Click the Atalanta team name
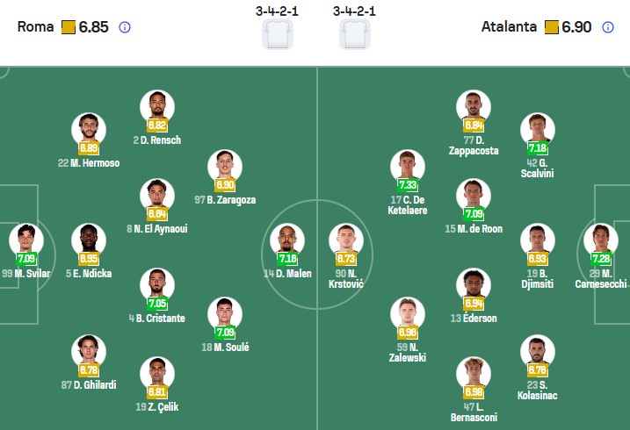Image resolution: width=630 pixels, height=430 pixels. [509, 27]
